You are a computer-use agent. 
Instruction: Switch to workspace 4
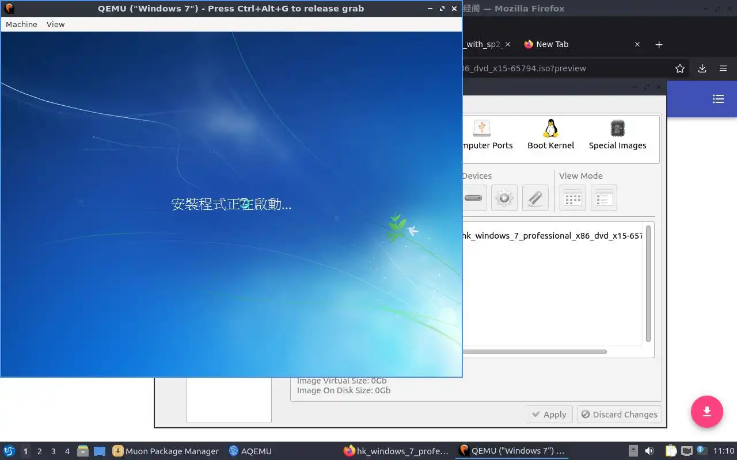[x=67, y=451]
